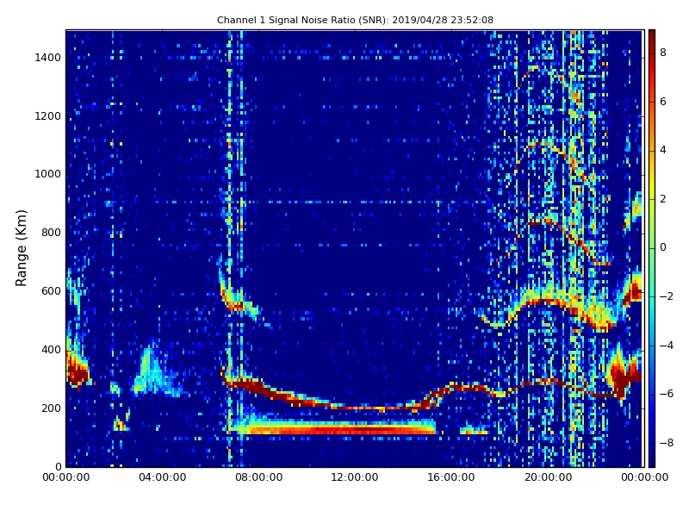
Task: Click the 400 range tick label
Action: tap(51, 350)
